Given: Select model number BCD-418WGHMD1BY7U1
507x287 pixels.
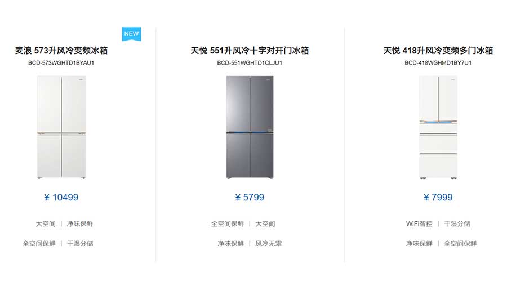Looking at the screenshot, I should coord(438,63).
